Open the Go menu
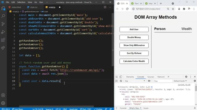 [36, 2]
